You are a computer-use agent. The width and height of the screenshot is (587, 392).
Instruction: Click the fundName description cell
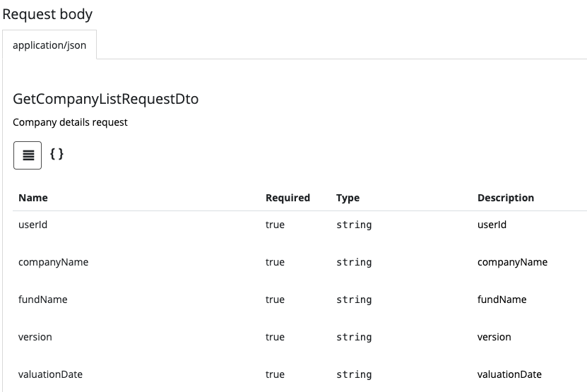[502, 299]
